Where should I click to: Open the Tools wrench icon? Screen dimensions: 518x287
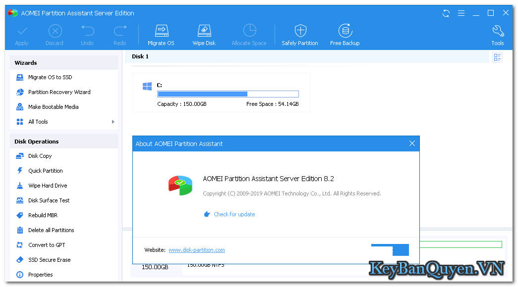click(498, 31)
